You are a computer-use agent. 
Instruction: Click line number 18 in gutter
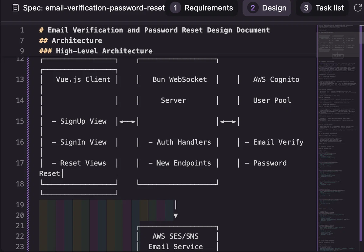click(20, 184)
